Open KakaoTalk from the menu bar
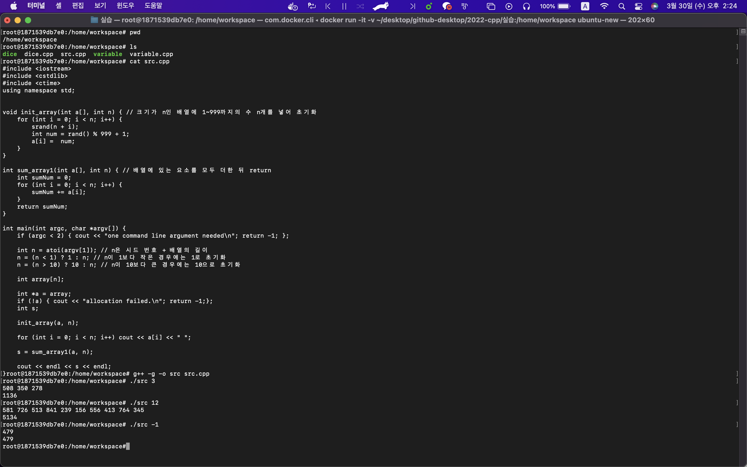Screen dimensions: 747x467 pyautogui.click(x=447, y=6)
